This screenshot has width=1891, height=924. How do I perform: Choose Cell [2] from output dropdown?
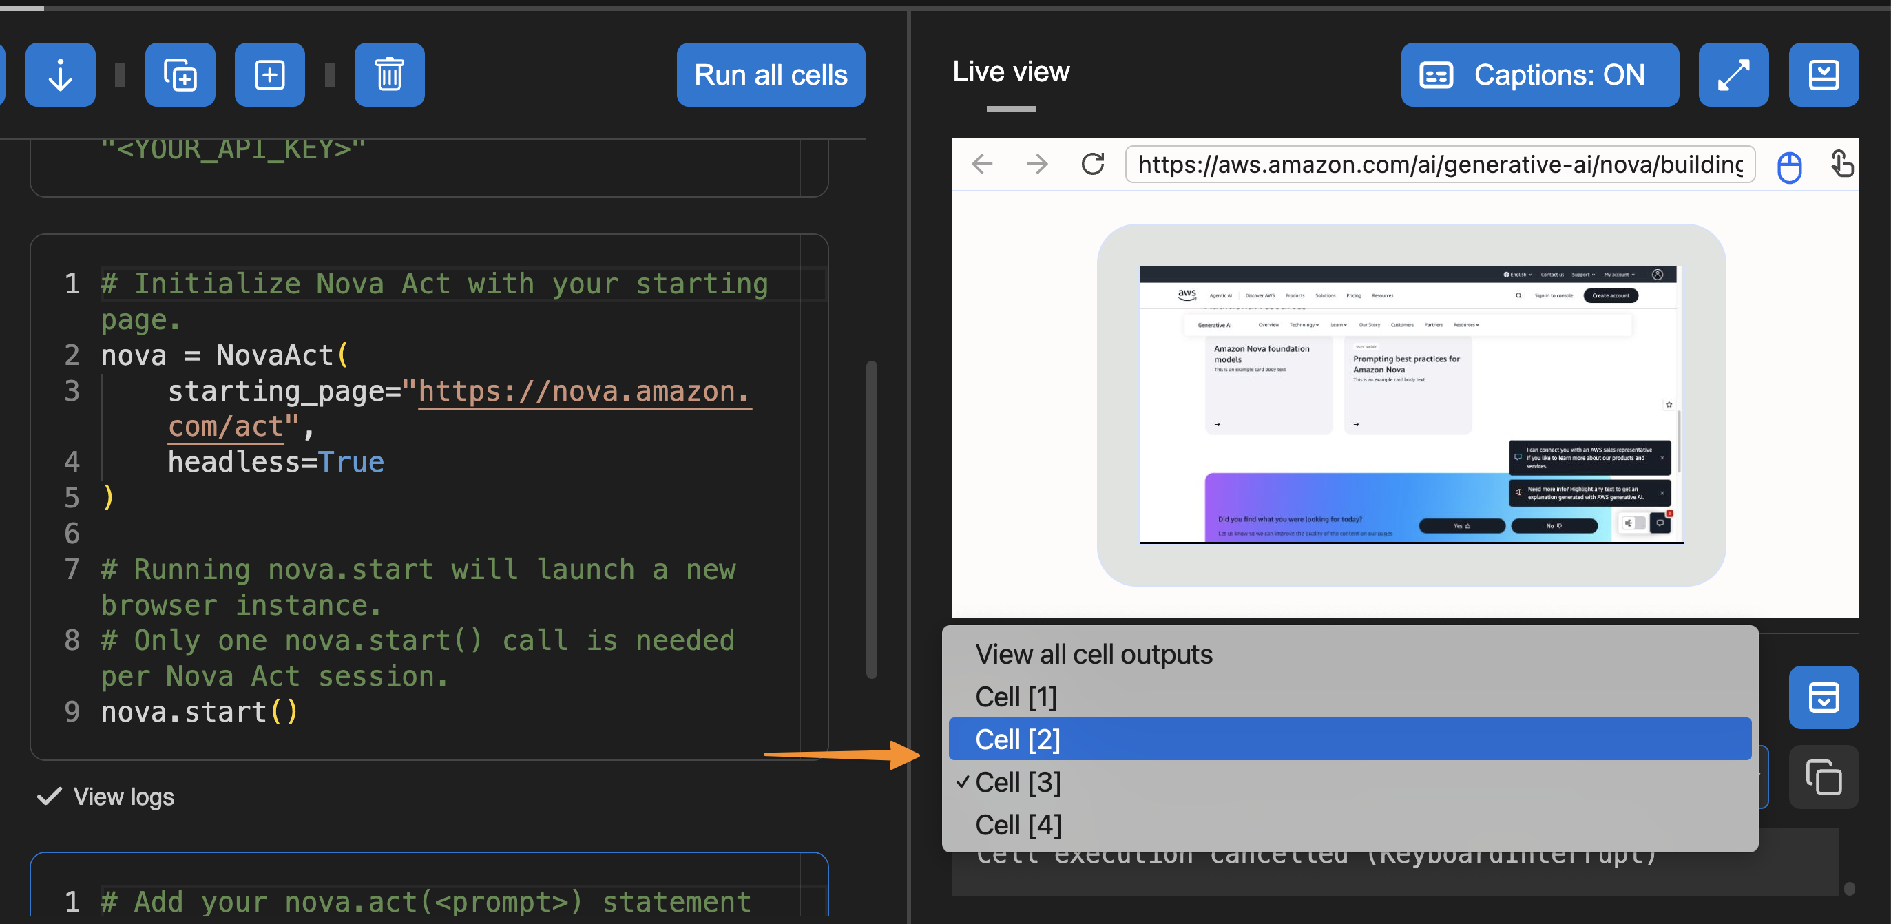point(1017,739)
